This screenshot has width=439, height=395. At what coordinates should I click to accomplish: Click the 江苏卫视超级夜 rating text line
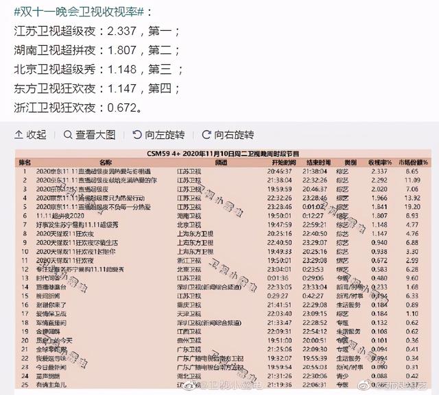tap(97, 31)
